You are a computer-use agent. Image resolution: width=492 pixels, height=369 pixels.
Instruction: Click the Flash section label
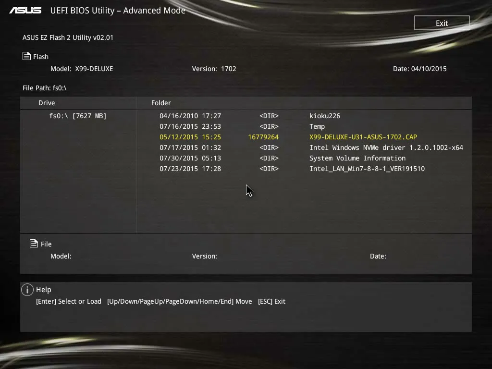click(41, 57)
